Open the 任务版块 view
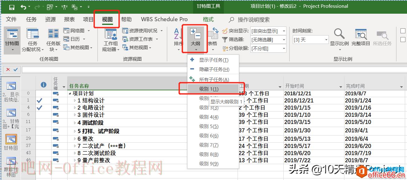The width and height of the screenshot is (407, 180). pyautogui.click(x=53, y=40)
